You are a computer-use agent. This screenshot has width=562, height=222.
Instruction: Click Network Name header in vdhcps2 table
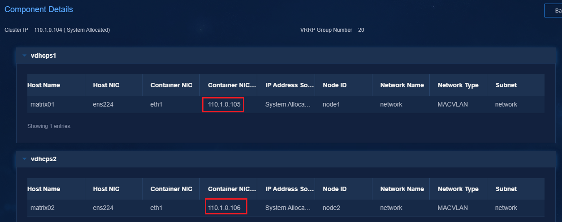click(x=402, y=189)
